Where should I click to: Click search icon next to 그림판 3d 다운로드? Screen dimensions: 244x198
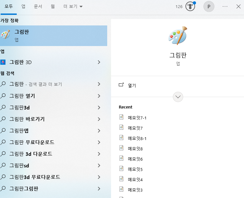(3, 154)
